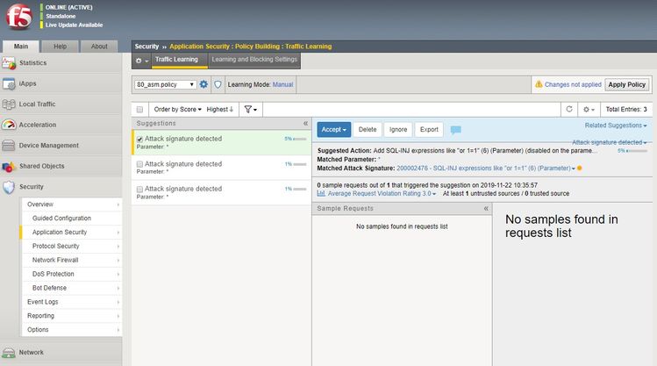657x366 pixels.
Task: Toggle the select-all suggestions checkbox
Action: (139, 110)
